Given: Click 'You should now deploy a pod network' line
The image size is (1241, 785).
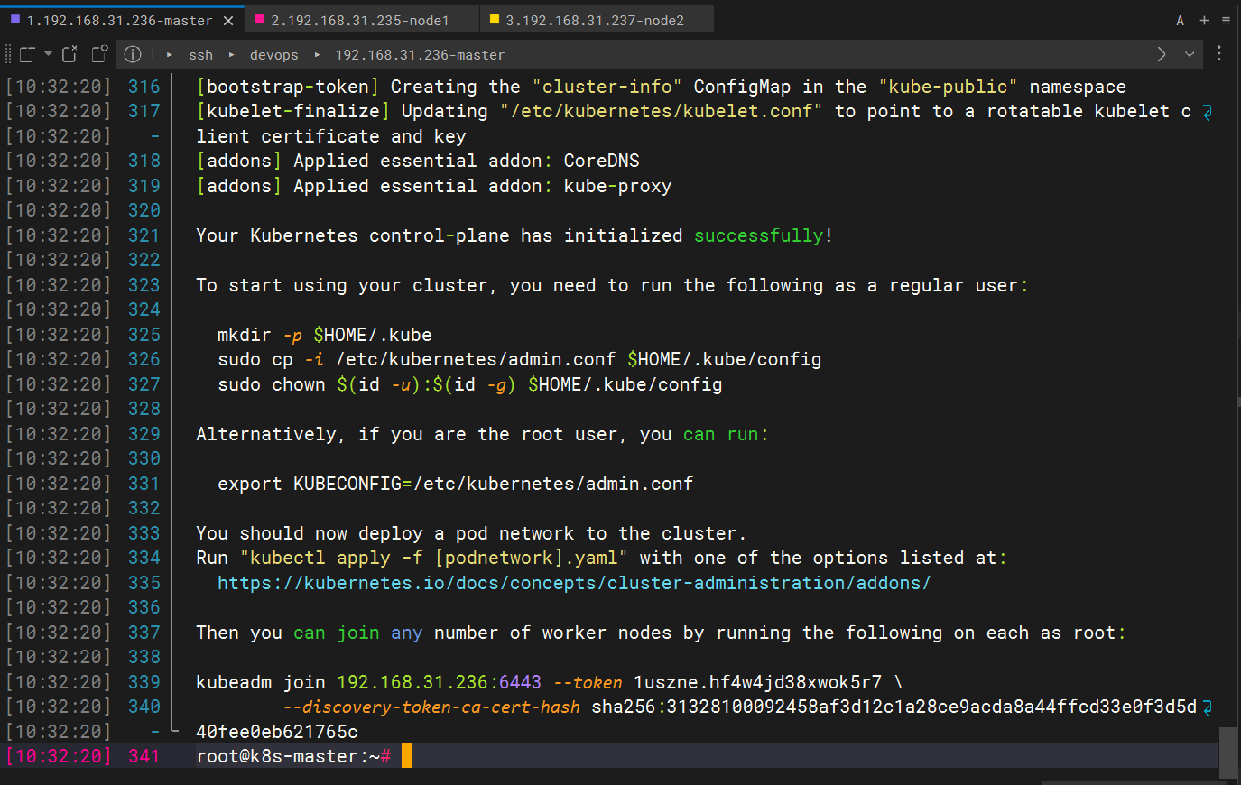Looking at the screenshot, I should [471, 533].
